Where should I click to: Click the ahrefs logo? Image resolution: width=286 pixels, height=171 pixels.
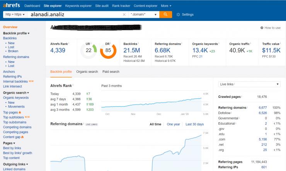click(x=11, y=5)
